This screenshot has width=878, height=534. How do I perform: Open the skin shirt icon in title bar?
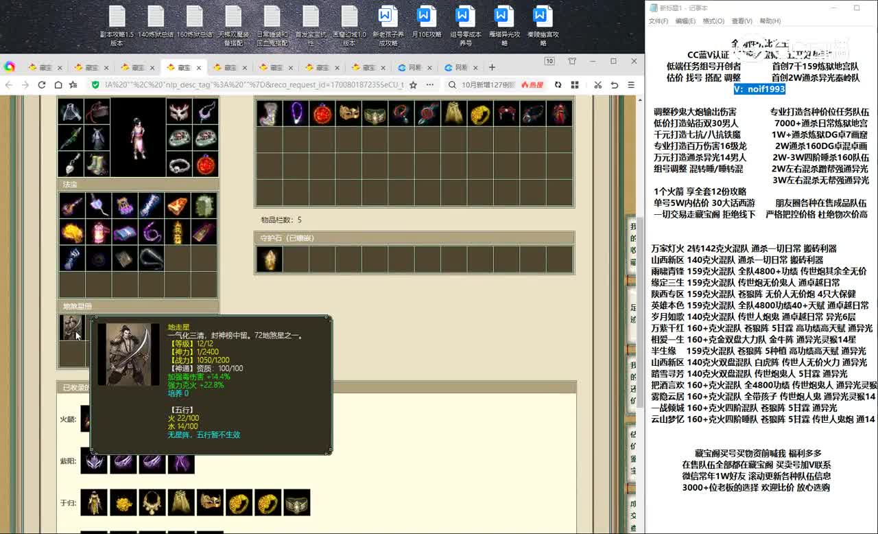click(x=572, y=61)
